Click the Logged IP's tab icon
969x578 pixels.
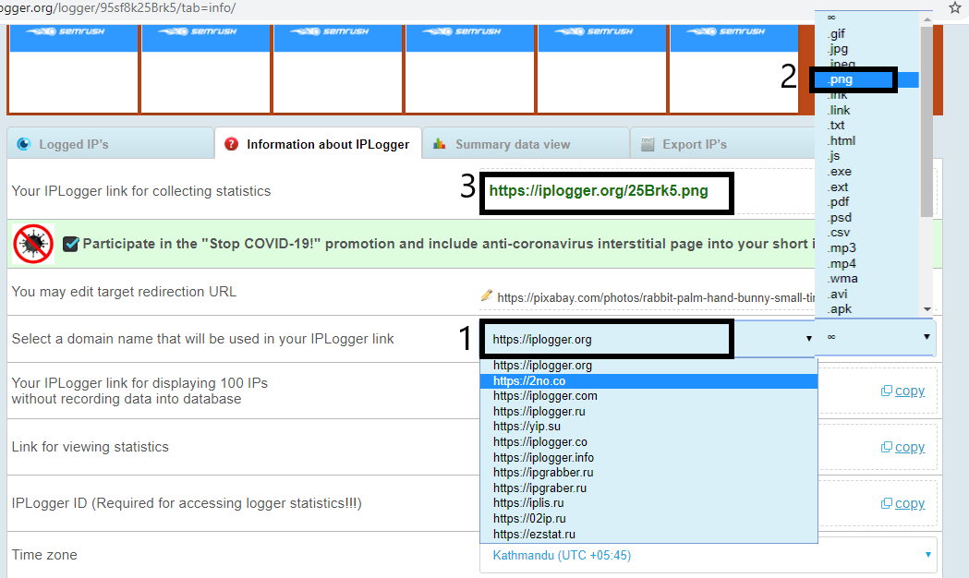tap(23, 144)
